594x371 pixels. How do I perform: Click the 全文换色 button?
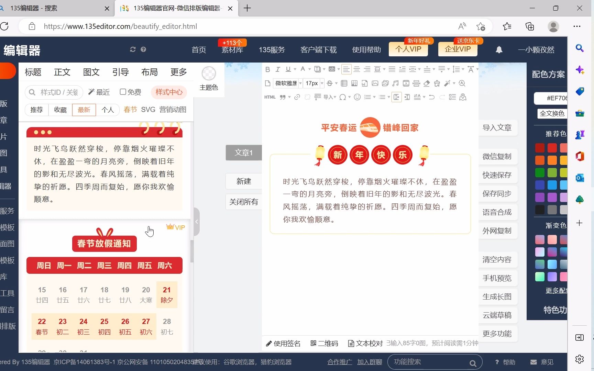pos(552,113)
